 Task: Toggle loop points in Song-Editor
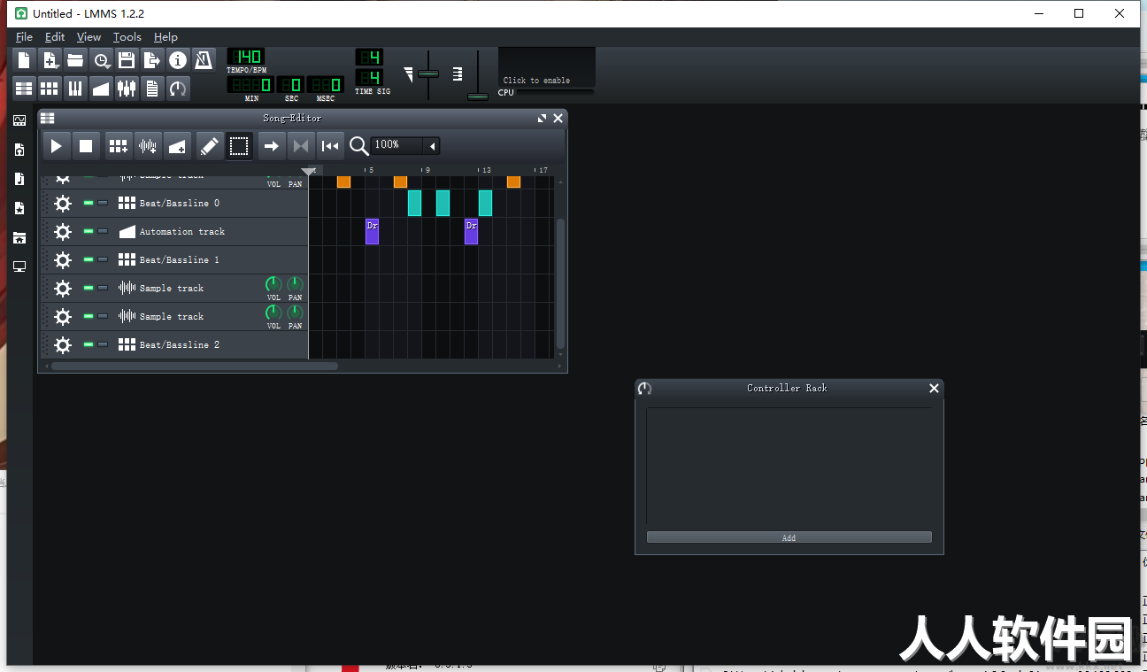pyautogui.click(x=301, y=146)
